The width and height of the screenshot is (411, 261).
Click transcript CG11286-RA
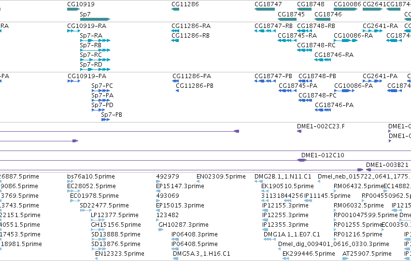point(191,26)
